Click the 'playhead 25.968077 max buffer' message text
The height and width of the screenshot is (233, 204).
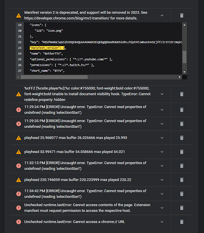pyautogui.click(x=76, y=138)
